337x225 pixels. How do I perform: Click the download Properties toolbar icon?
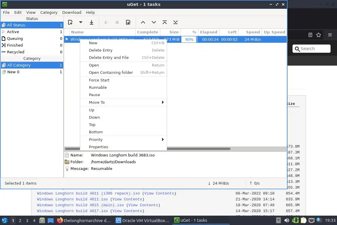pos(128,22)
